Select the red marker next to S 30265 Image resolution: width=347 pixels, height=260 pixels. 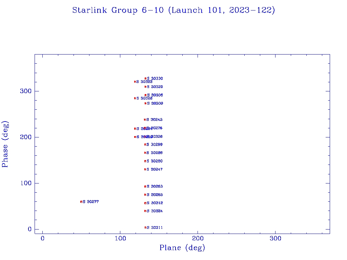(x=145, y=195)
